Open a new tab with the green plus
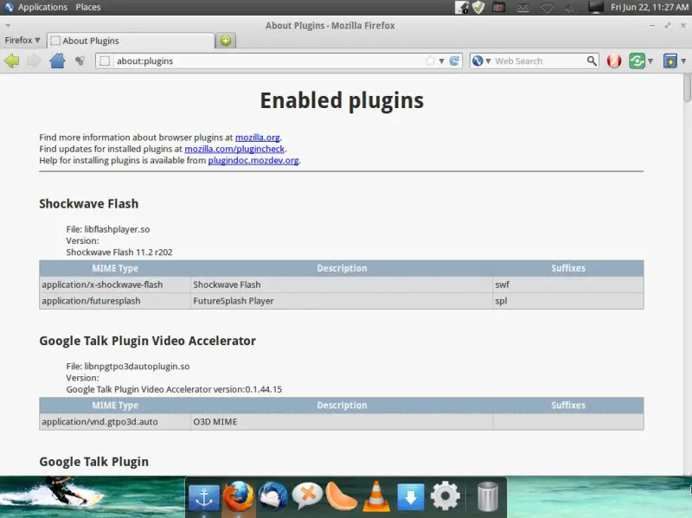 pos(226,41)
